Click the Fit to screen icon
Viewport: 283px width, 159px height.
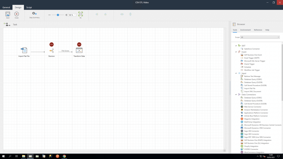click(80, 14)
